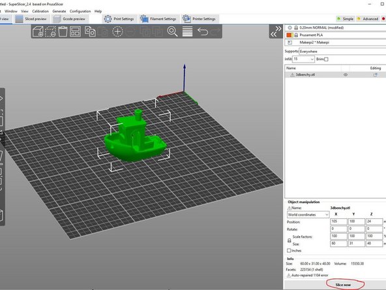Select the Advanced mode button

point(368,19)
